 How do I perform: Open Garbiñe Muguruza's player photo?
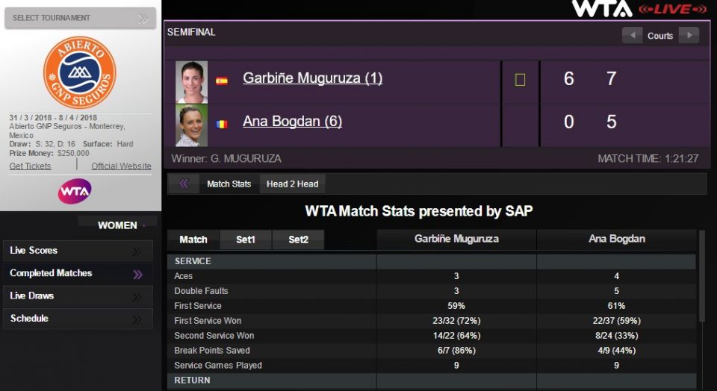[x=191, y=81]
